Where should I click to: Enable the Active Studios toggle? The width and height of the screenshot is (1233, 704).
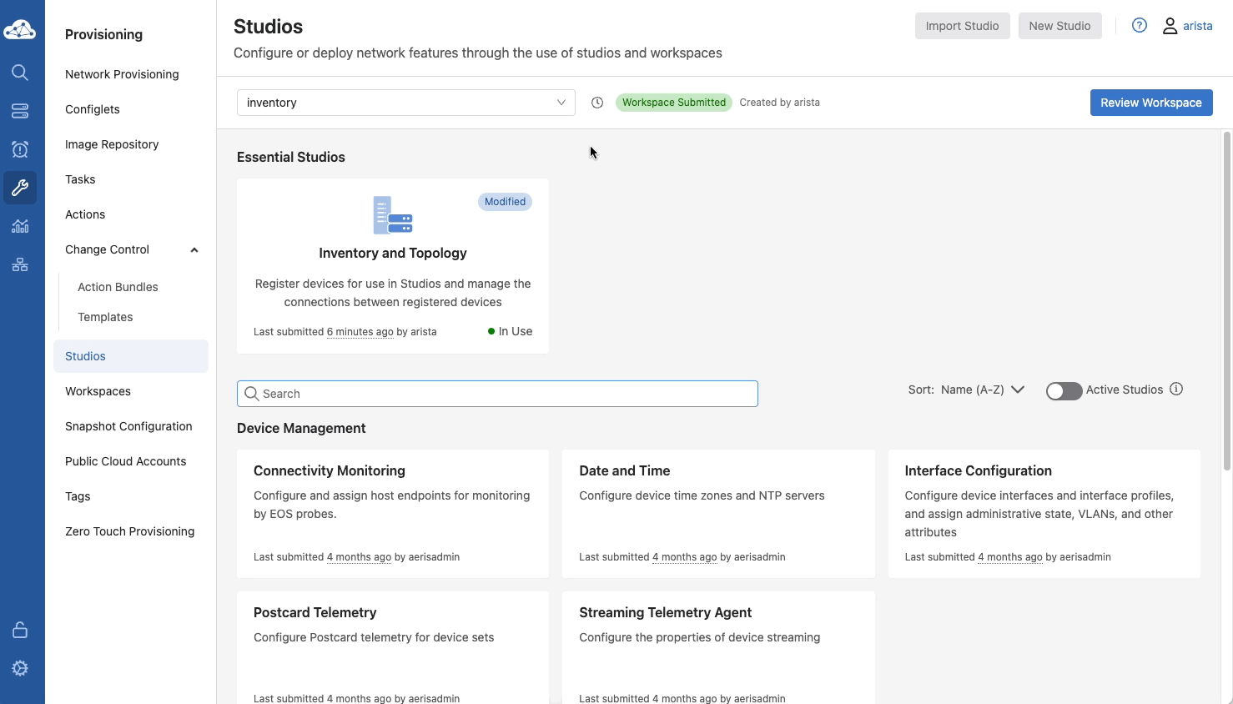pos(1064,390)
